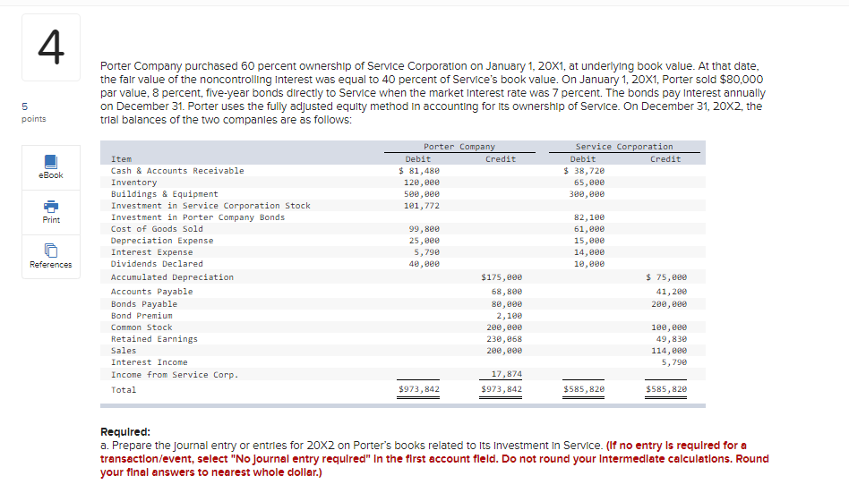849x493 pixels.
Task: Click Porter's debit total $973,842
Action: point(418,389)
